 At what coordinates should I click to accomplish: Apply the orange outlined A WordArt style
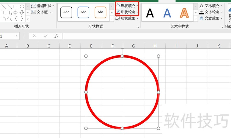tap(184, 13)
